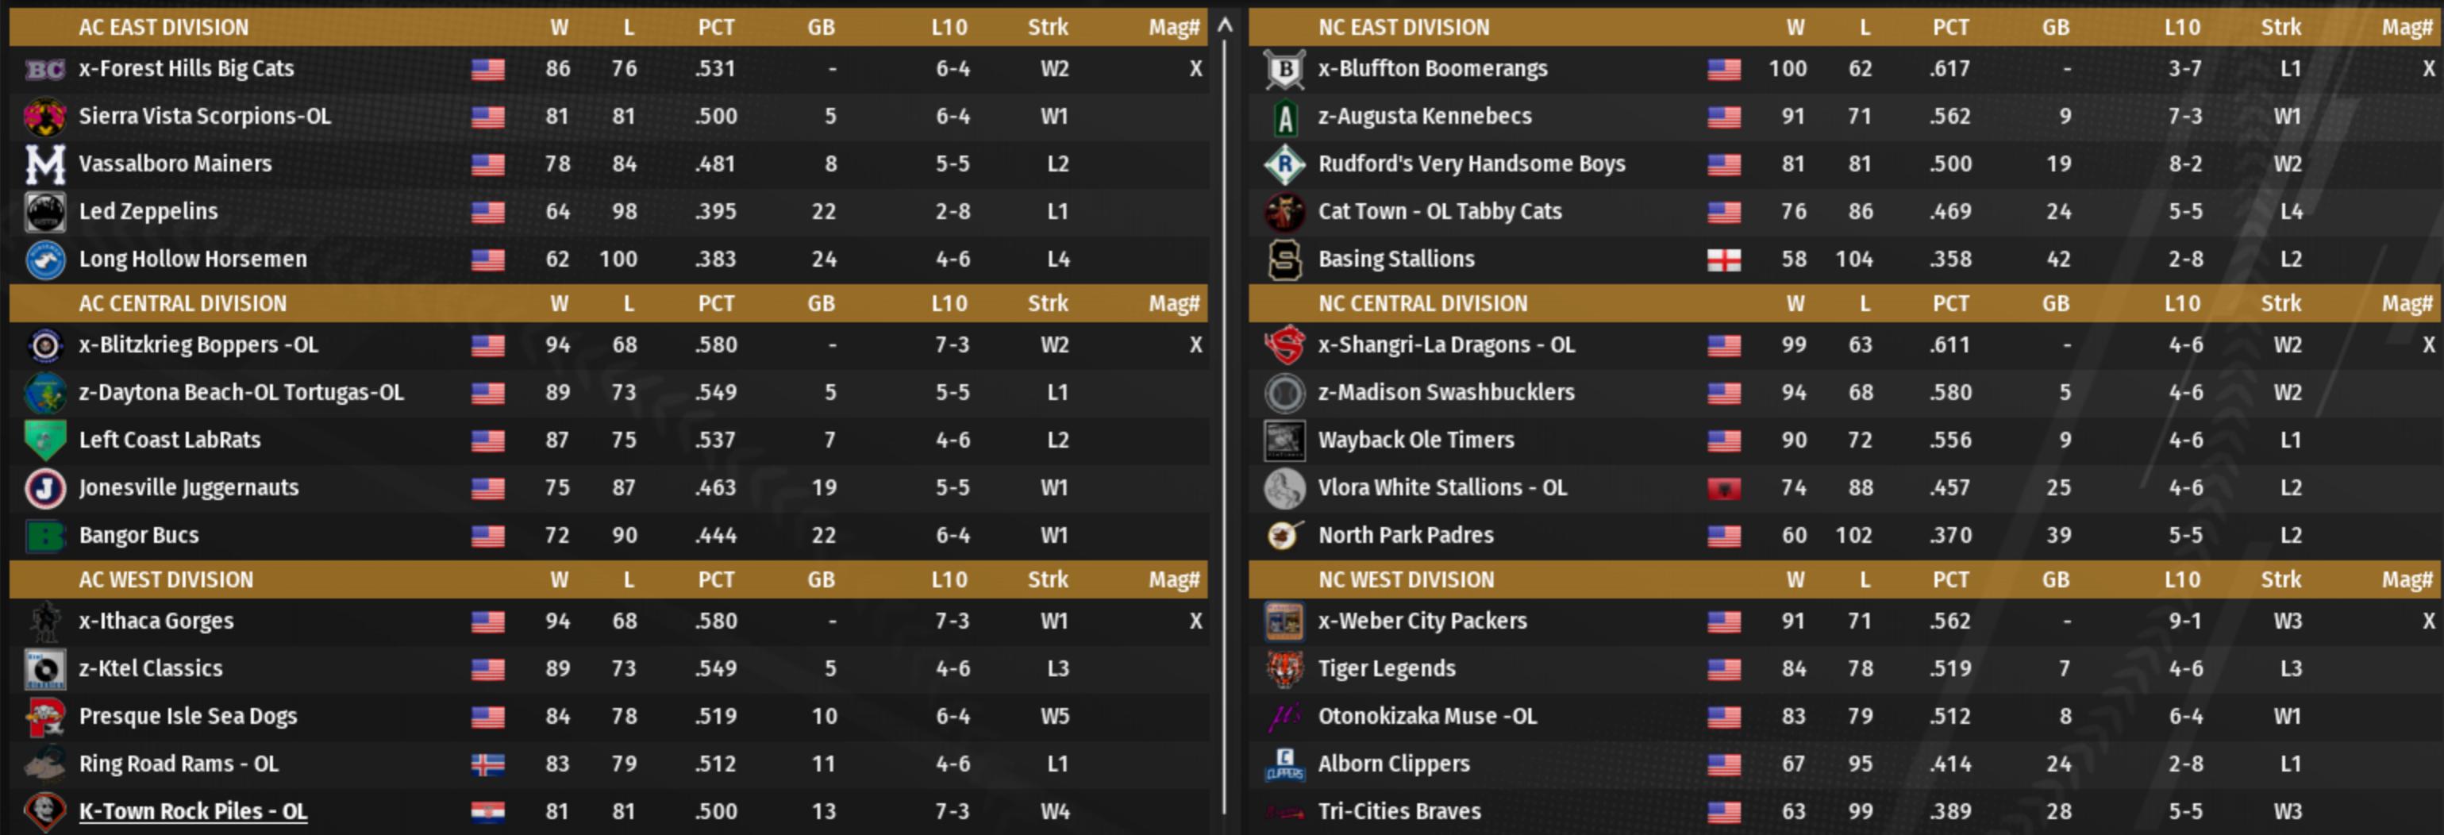Sort AC East Division by PCT column

(715, 28)
